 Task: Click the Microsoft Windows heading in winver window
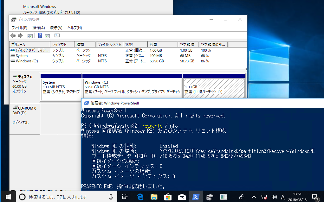click(39, 7)
